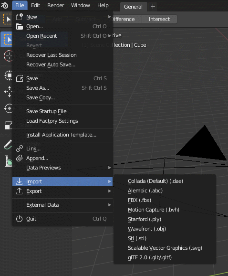This screenshot has width=228, height=276.
Task: Open the Render menu
Action: click(x=55, y=5)
